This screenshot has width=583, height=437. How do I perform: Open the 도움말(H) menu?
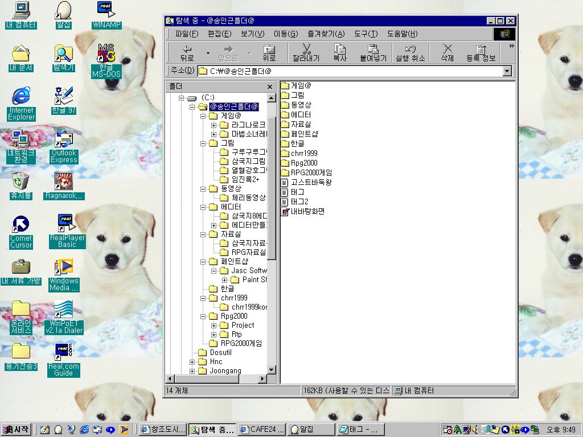click(403, 34)
